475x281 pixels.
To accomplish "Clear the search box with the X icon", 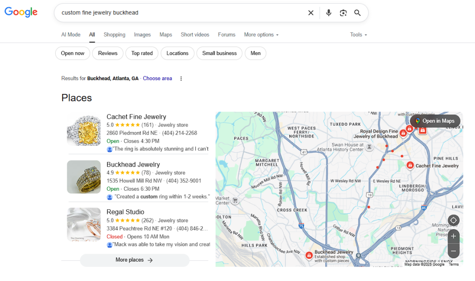I will (311, 12).
